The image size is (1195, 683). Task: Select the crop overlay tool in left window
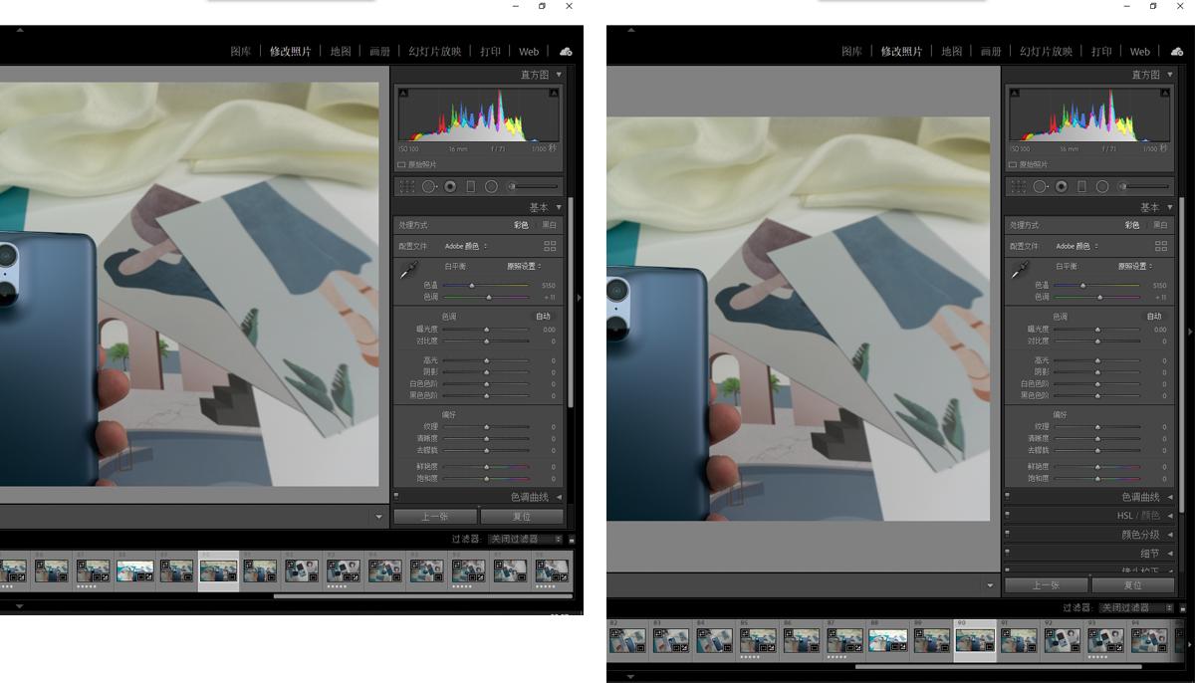(407, 186)
